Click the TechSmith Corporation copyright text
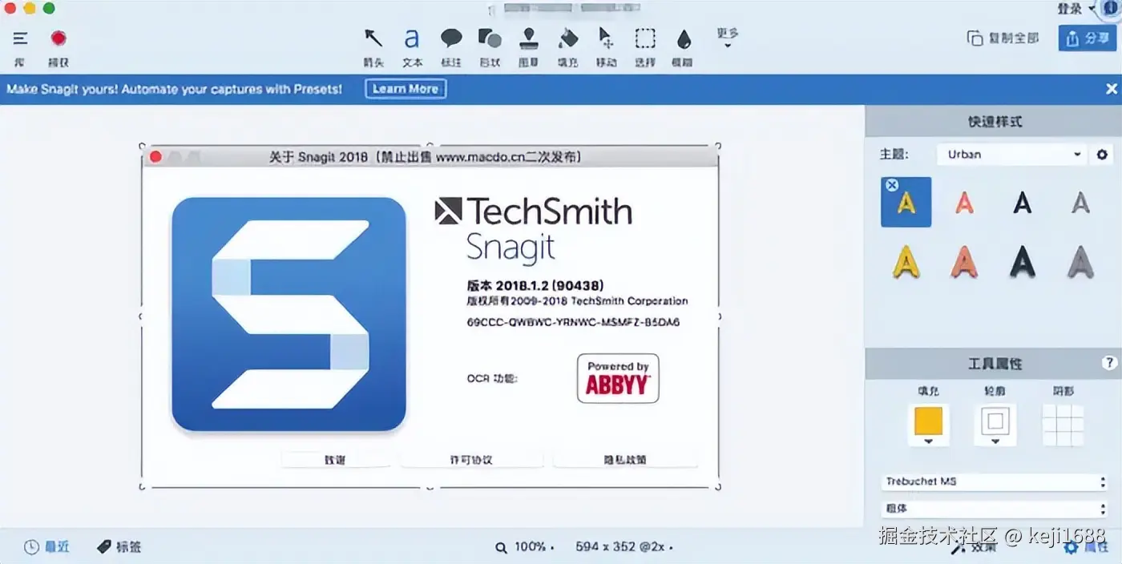Viewport: 1122px width, 564px height. pyautogui.click(x=577, y=302)
